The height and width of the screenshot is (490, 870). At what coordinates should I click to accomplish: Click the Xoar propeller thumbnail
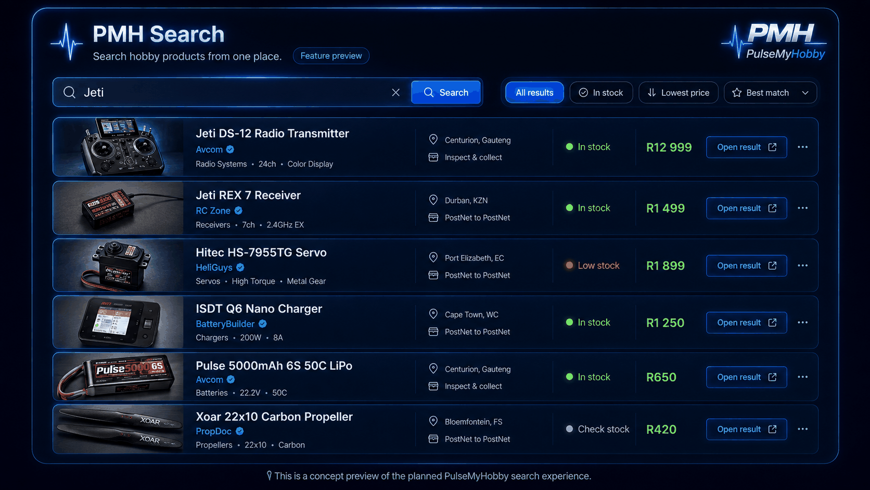[119, 429]
